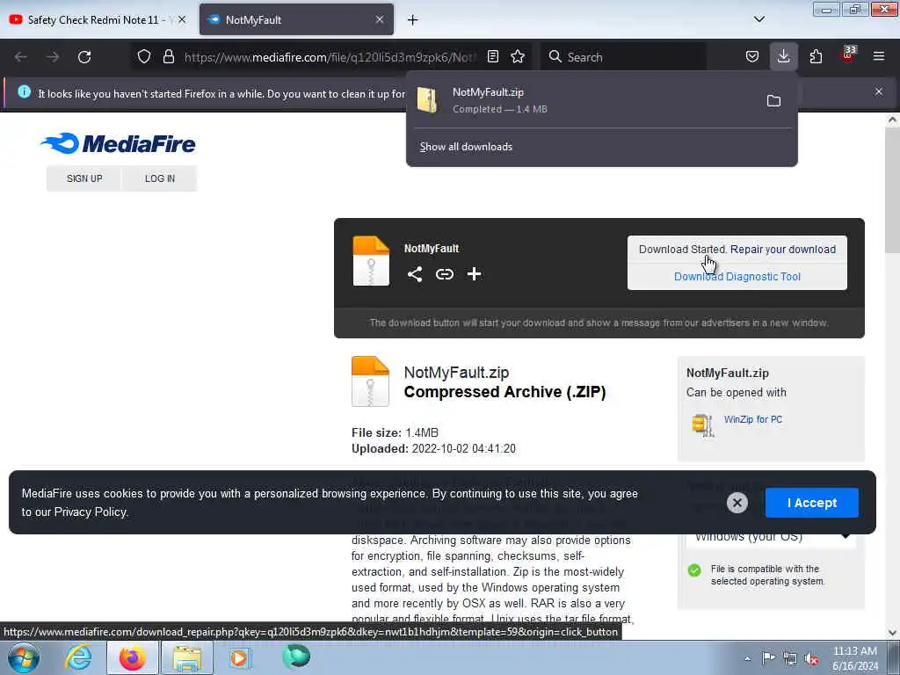The image size is (900, 675).
Task: Click the NotMyFault share icon
Action: 415,274
